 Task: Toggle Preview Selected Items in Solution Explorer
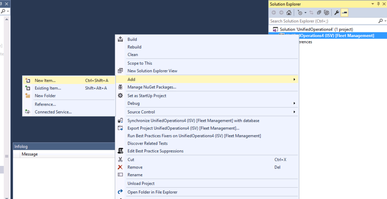tap(345, 12)
